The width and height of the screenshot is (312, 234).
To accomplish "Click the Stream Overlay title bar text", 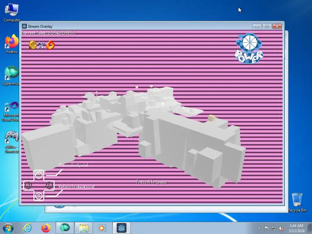I will point(40,26).
